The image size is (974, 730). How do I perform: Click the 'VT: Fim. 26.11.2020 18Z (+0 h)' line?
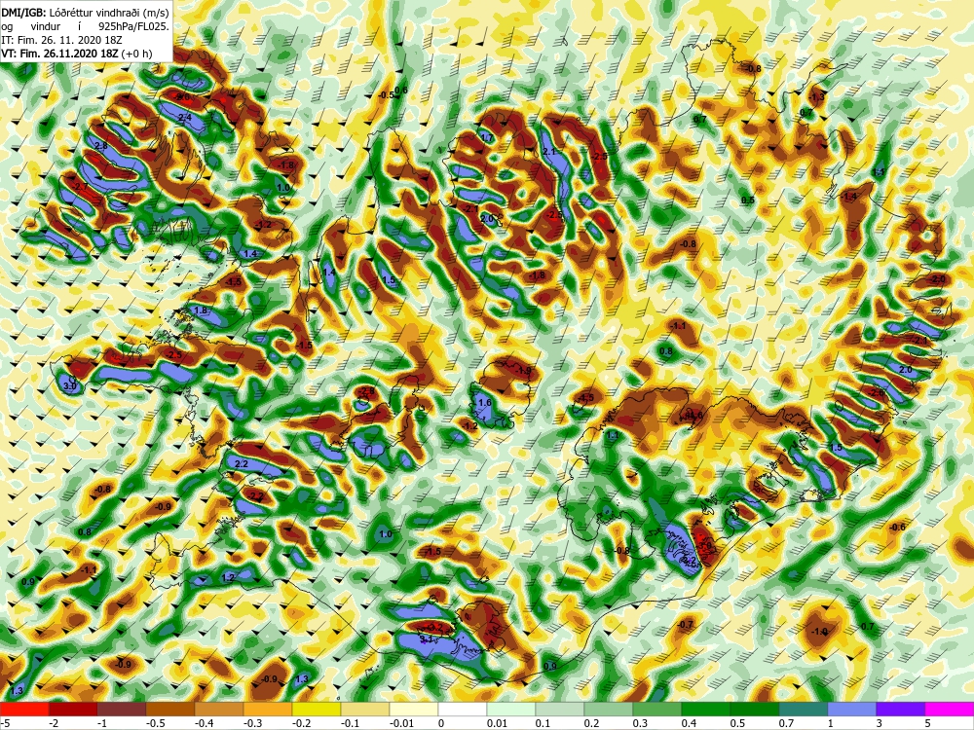[76, 54]
